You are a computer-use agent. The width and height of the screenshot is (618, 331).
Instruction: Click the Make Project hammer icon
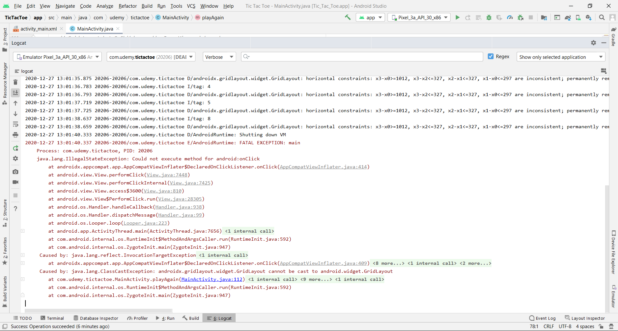point(348,17)
